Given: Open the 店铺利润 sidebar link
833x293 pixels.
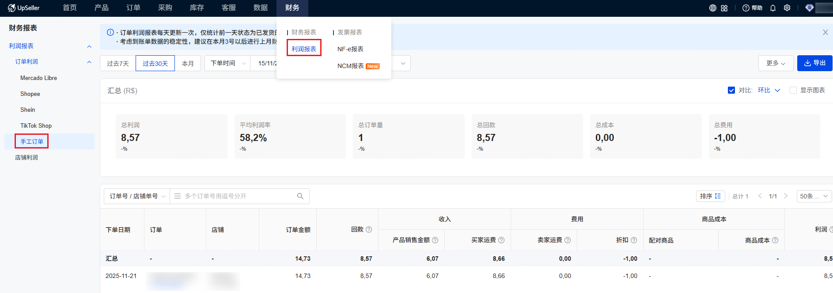Looking at the screenshot, I should pos(27,157).
